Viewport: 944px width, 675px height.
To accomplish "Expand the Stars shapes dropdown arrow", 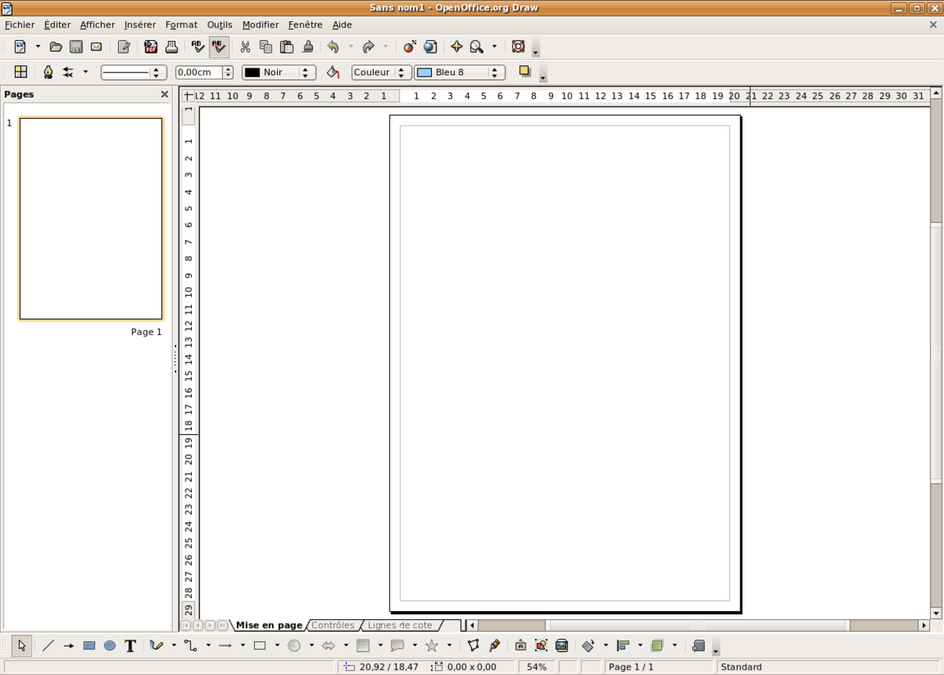I will pos(449,646).
